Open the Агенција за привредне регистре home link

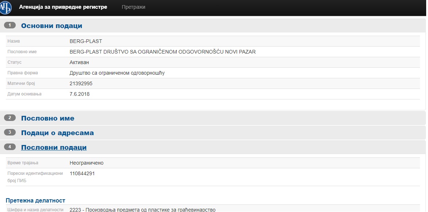(x=63, y=7)
